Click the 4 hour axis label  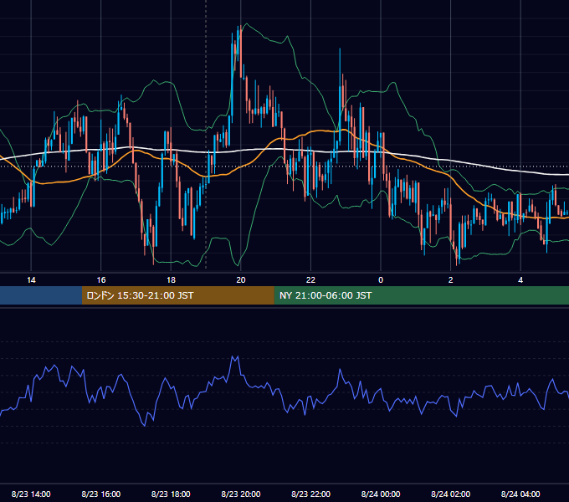point(520,280)
